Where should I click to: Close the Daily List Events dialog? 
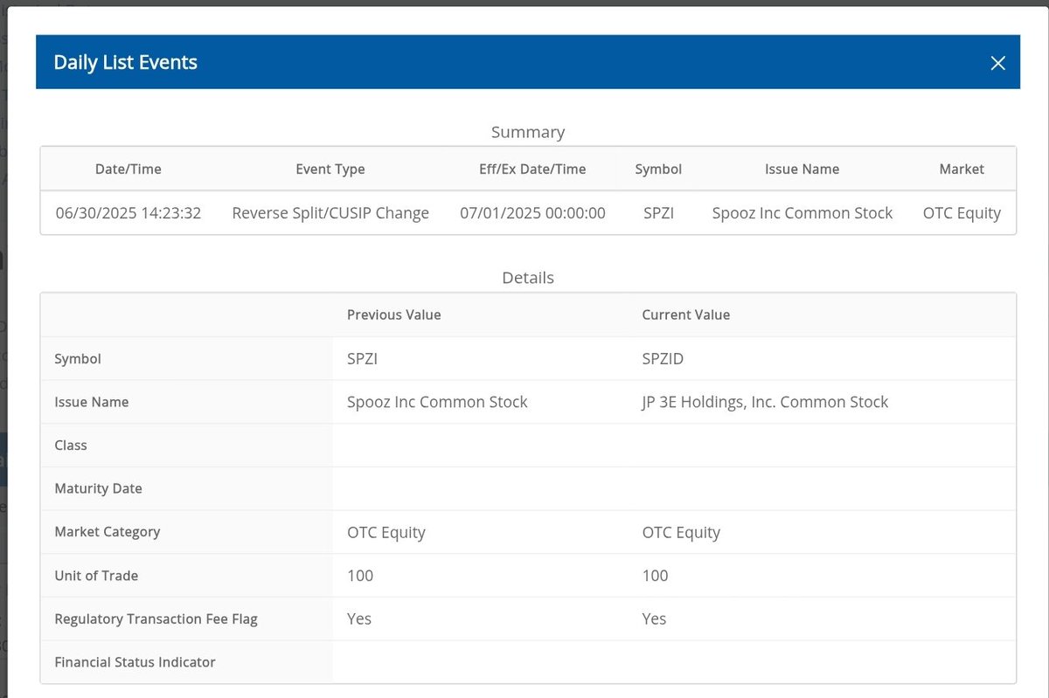pos(997,62)
